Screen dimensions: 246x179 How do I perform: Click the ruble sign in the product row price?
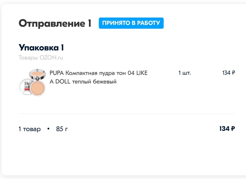point(233,73)
